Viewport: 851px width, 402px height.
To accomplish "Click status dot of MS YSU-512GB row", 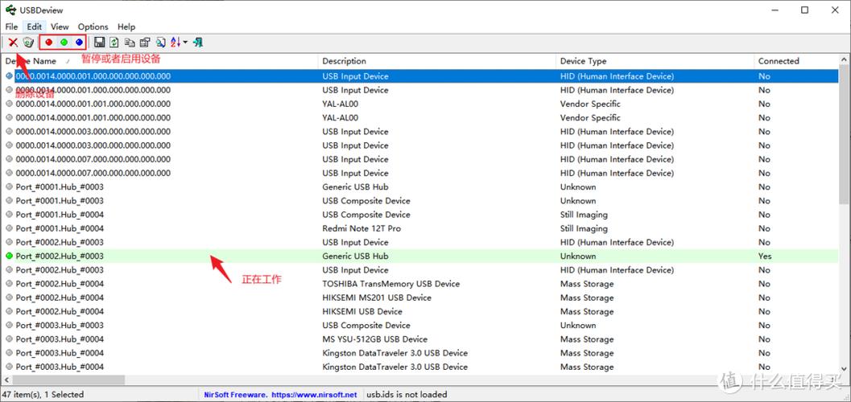I will [9, 339].
